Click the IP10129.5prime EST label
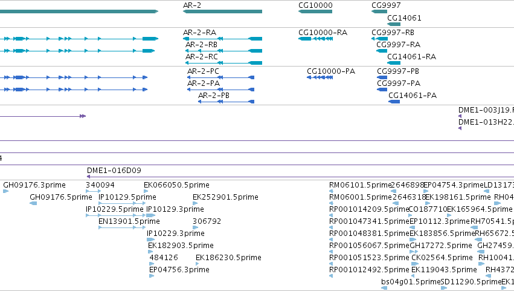 coord(127,197)
